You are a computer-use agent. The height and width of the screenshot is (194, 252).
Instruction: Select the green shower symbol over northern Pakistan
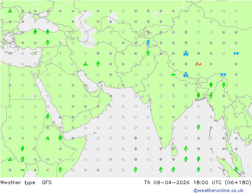148,53
